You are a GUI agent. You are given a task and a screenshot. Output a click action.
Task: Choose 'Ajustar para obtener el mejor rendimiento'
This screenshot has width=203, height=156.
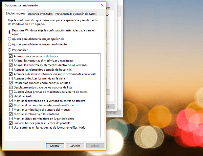pyautogui.click(x=9, y=44)
